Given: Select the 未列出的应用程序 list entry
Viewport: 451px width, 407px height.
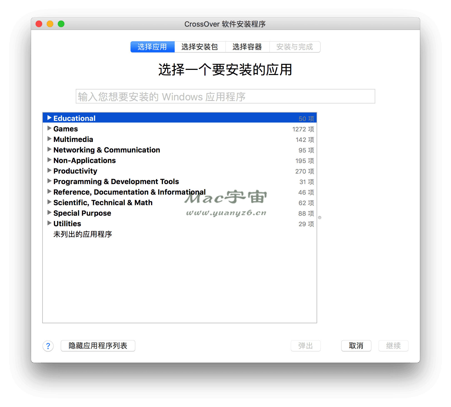Looking at the screenshot, I should point(82,234).
